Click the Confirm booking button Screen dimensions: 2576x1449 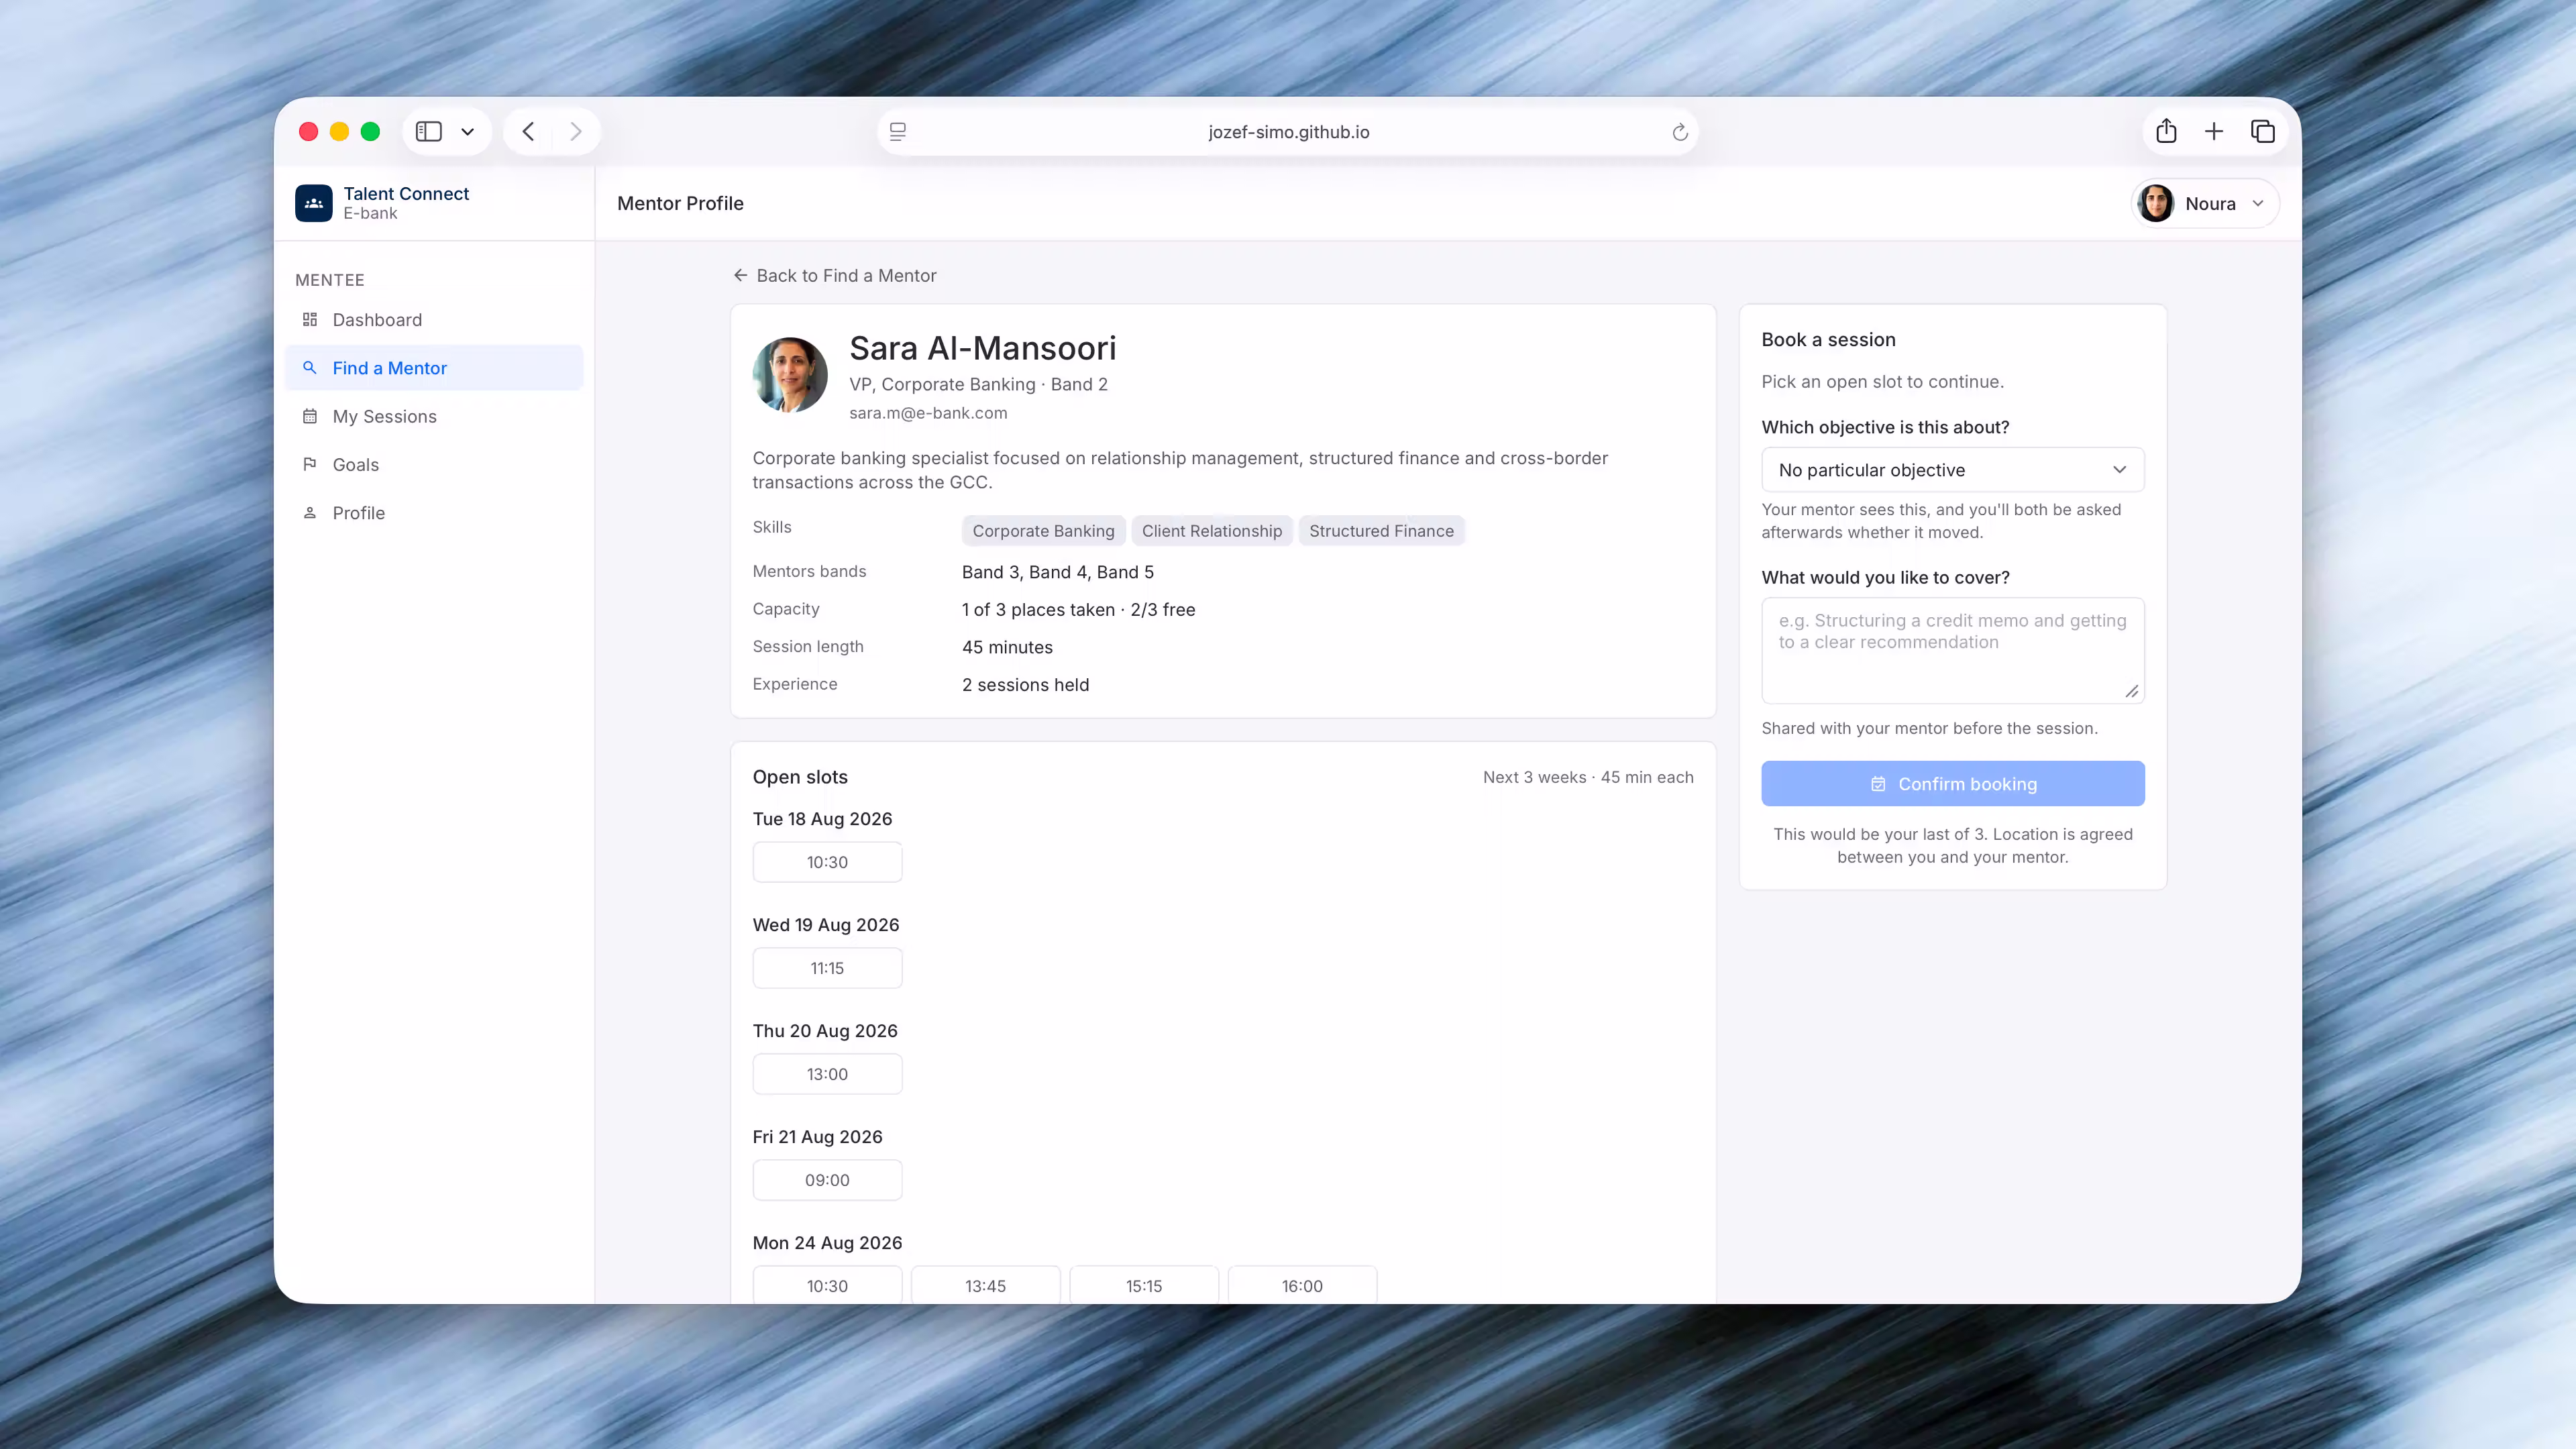pyautogui.click(x=1952, y=784)
